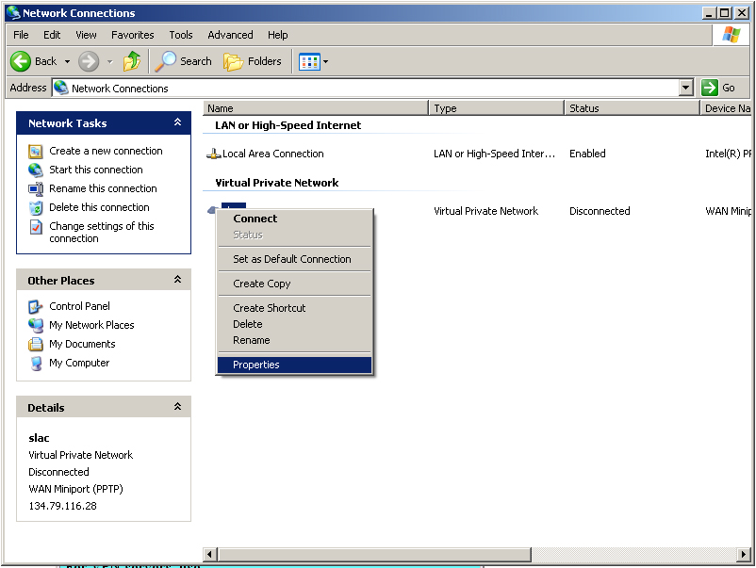The width and height of the screenshot is (756, 568).
Task: Open the Advanced menu
Action: (230, 35)
